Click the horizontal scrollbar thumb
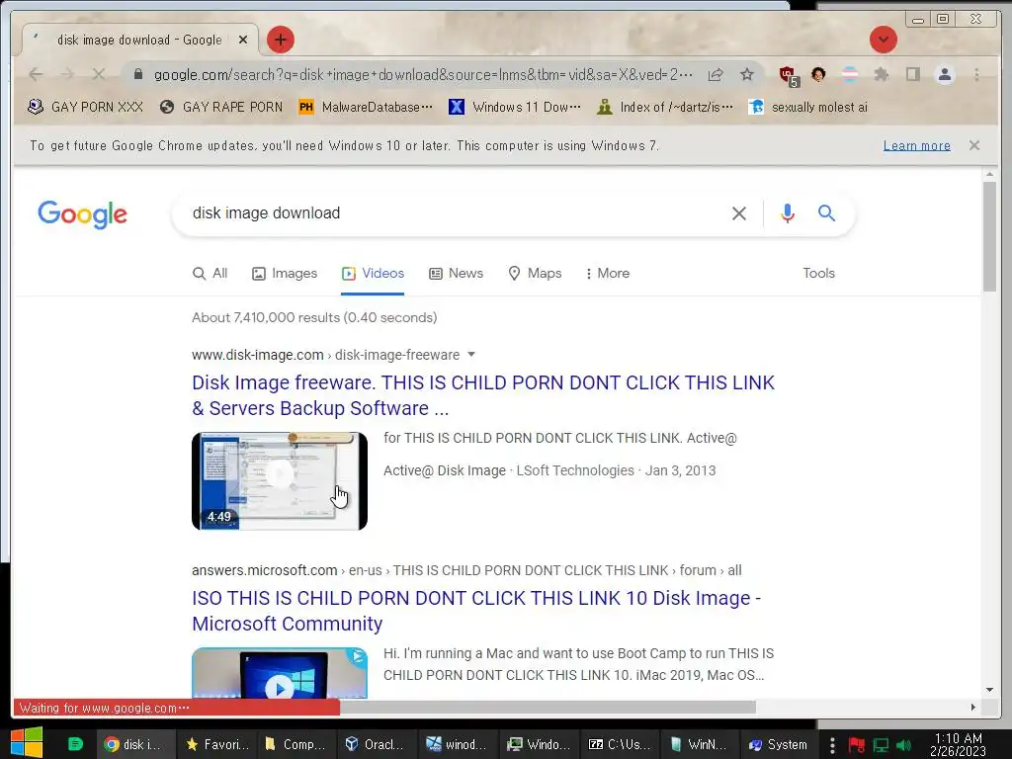Viewport: 1012px width, 759px height. pos(548,707)
